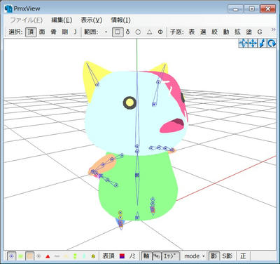Toggle the Mb display button
This screenshot has width=280, height=264.
[157, 256]
